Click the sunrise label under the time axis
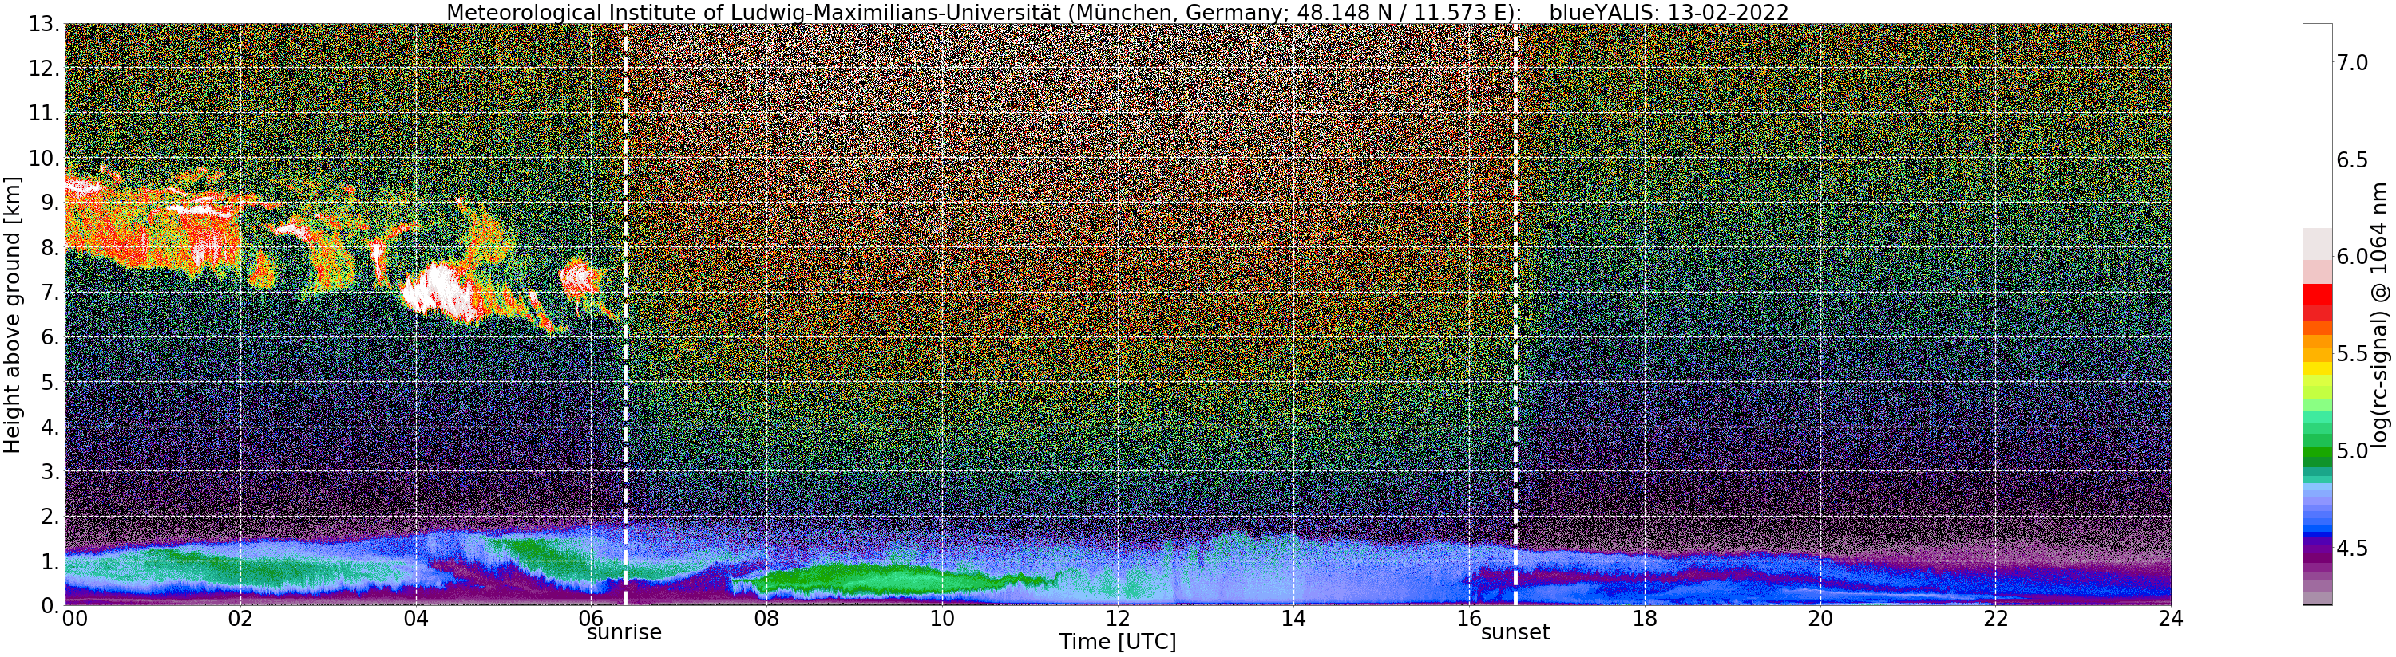Image resolution: width=2396 pixels, height=657 pixels. click(624, 633)
